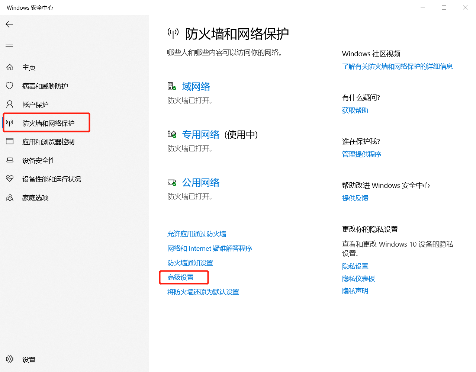Open 高级设置 link
The image size is (476, 372).
pyautogui.click(x=180, y=278)
